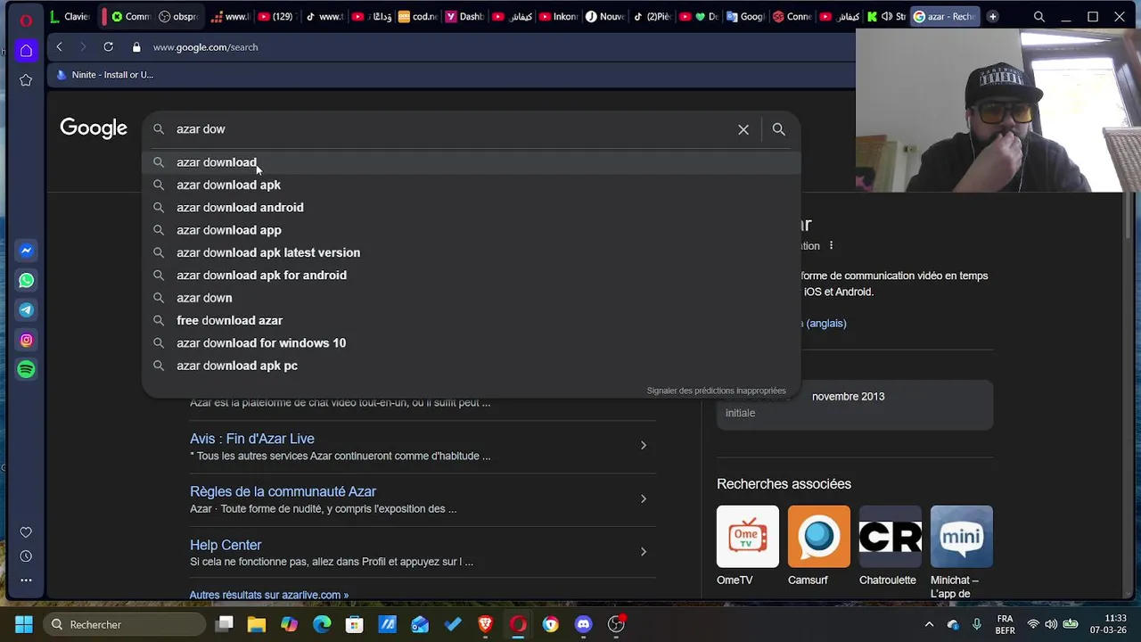Show hidden tray icons chevron
This screenshot has width=1141, height=642.
coord(929,624)
